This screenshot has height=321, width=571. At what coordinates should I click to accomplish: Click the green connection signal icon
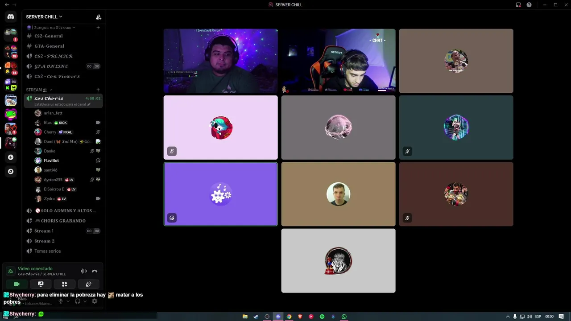point(11,271)
